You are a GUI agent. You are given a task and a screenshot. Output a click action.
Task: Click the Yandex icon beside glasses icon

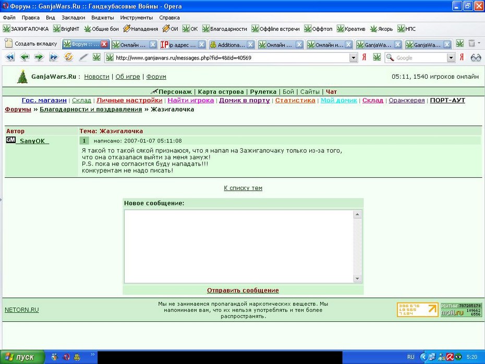pyautogui.click(x=462, y=57)
